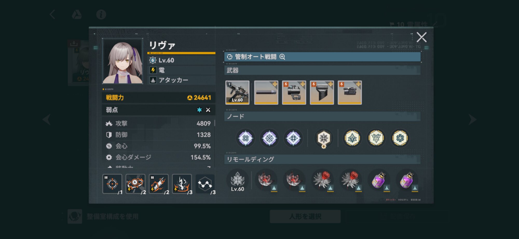Select the laser module attachment icon
Viewport: 519px width, 239px height.
click(x=350, y=92)
